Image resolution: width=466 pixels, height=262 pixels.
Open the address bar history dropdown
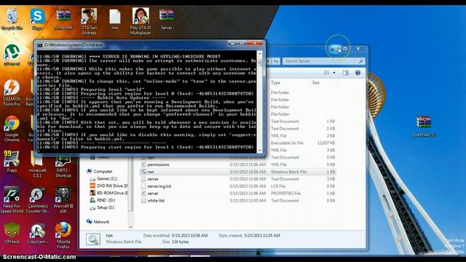269,61
